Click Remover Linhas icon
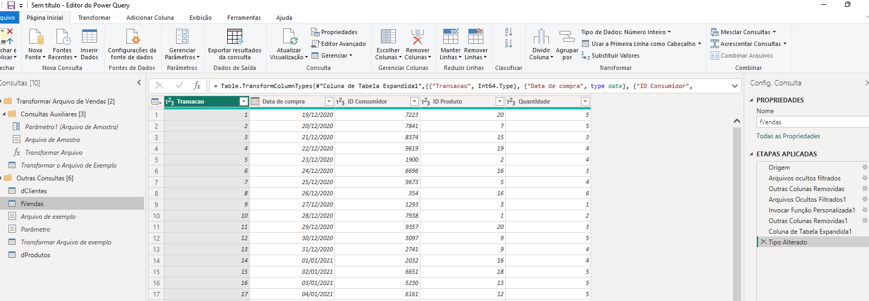869x301 pixels. (x=476, y=37)
